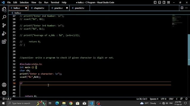Switch to the practic2.c tab

pyautogui.click(x=80, y=8)
